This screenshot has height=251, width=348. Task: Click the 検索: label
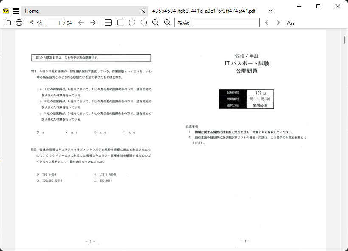click(183, 23)
